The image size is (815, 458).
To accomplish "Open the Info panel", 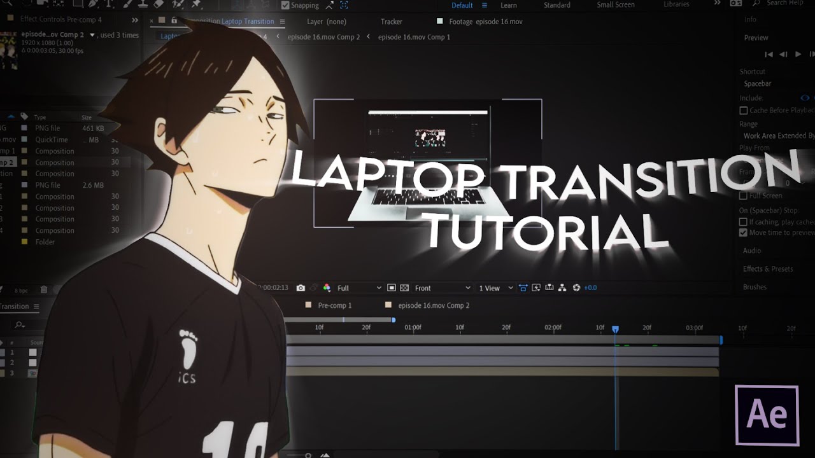I will click(751, 20).
